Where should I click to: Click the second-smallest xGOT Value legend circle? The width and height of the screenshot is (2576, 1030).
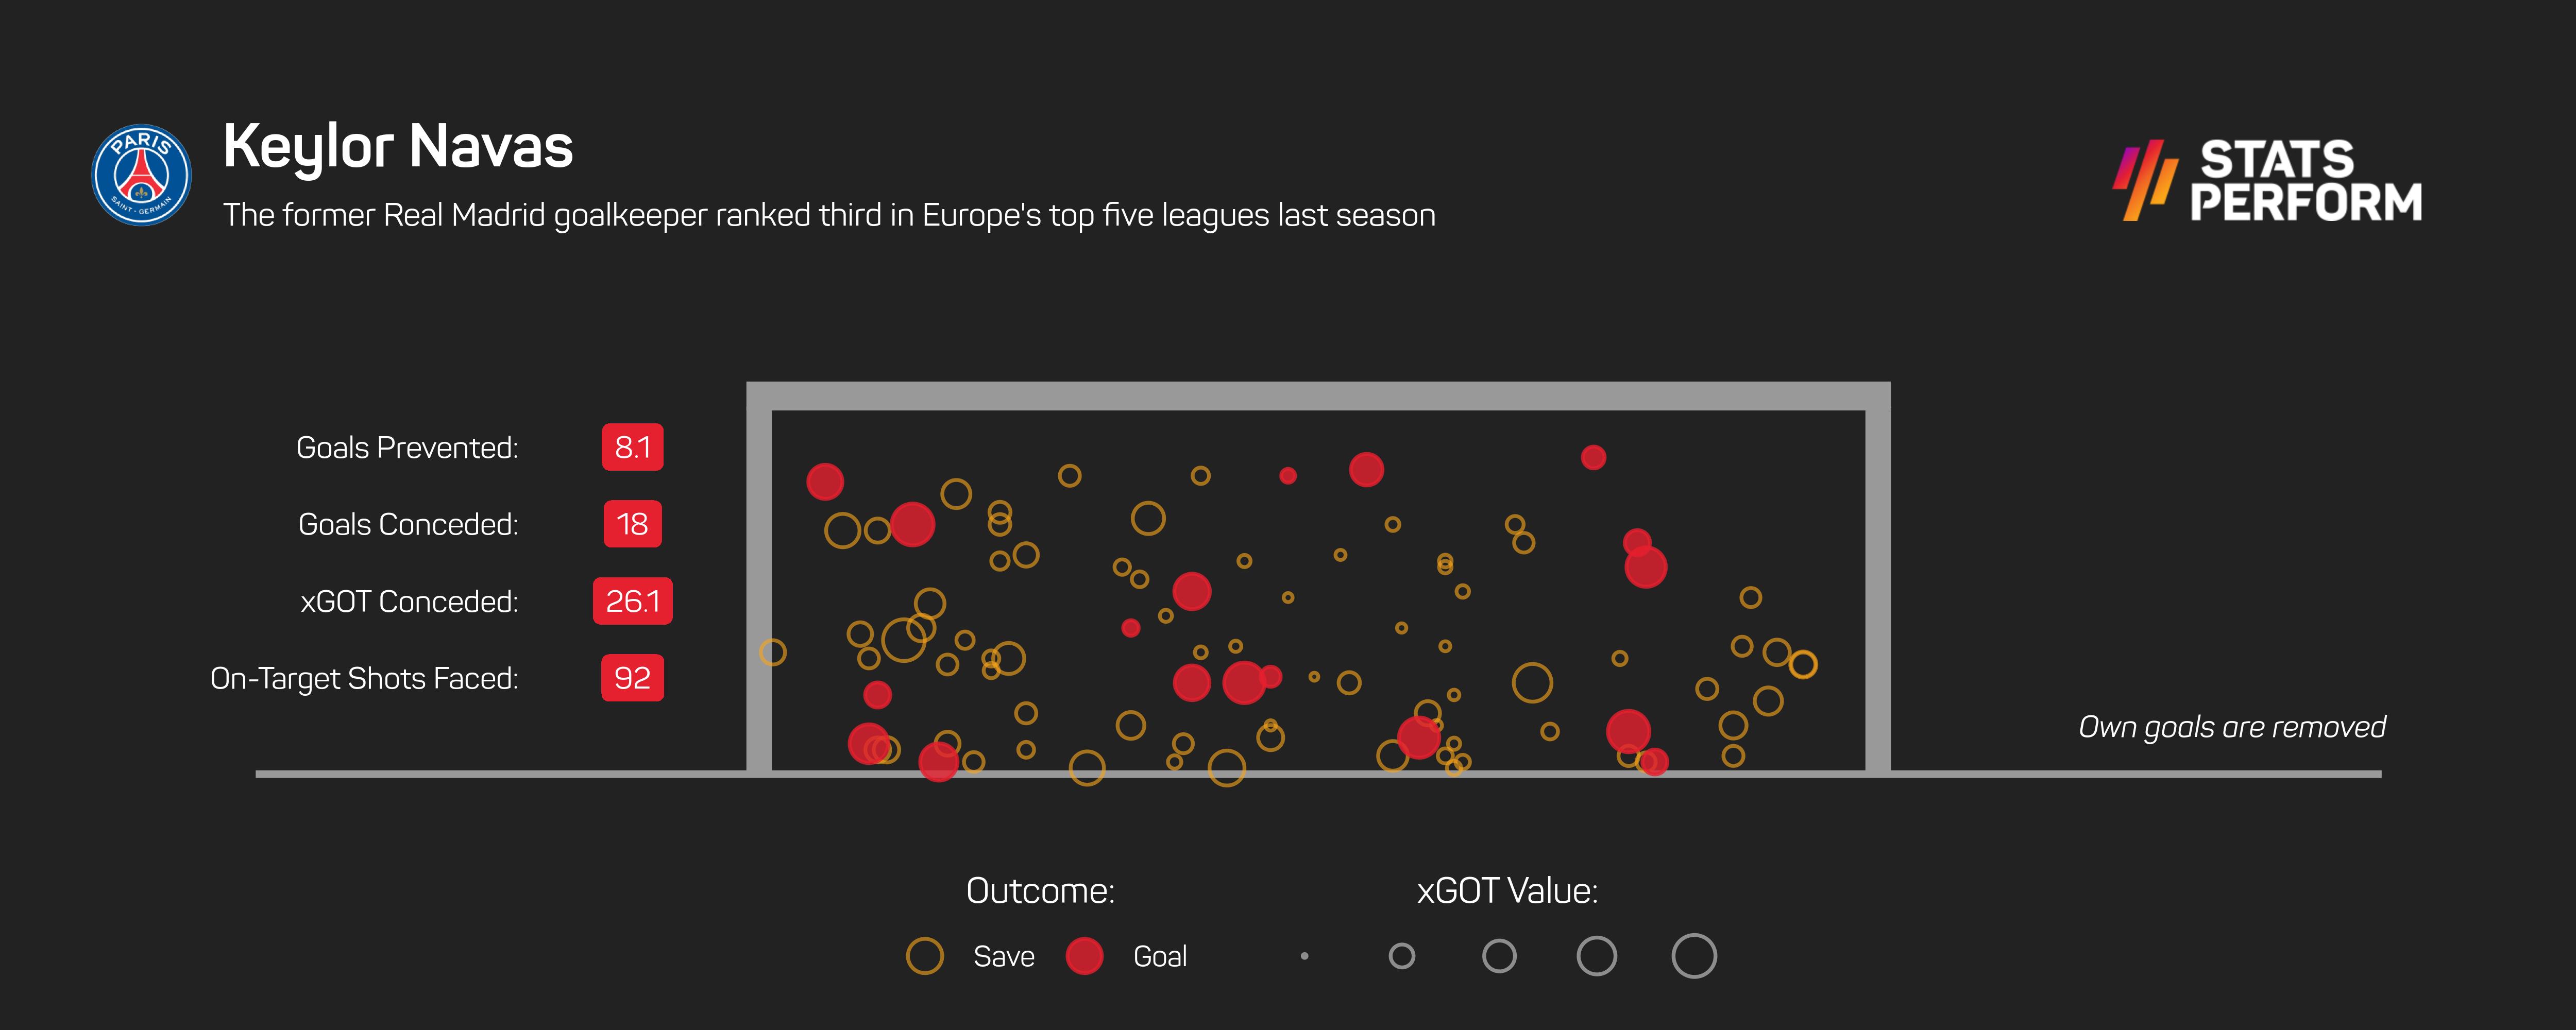click(x=1402, y=956)
